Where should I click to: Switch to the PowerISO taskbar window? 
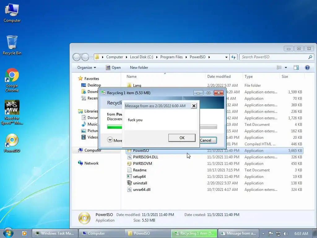(x=148, y=233)
